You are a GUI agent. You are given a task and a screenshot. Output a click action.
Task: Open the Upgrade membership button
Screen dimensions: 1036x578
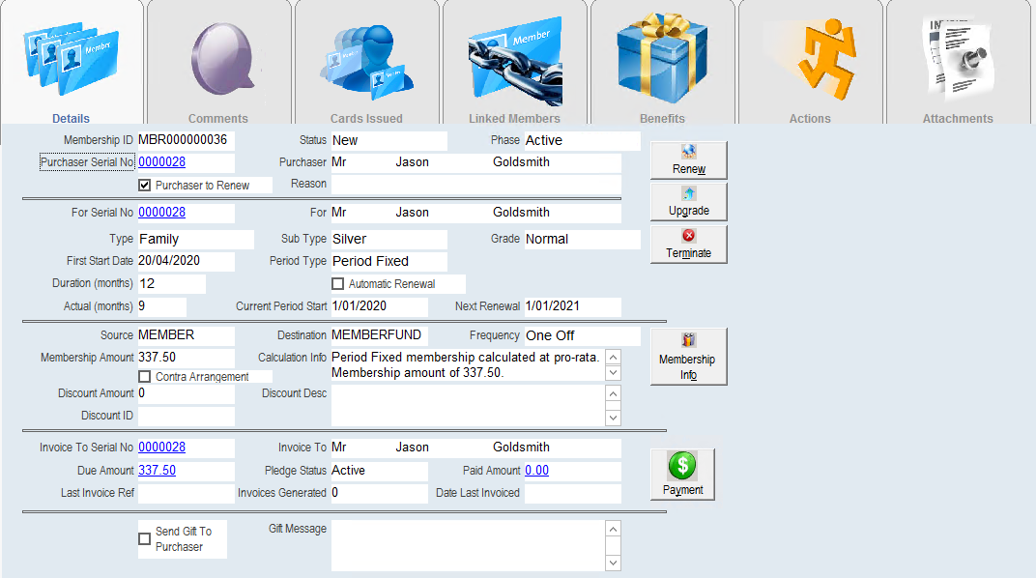point(688,202)
